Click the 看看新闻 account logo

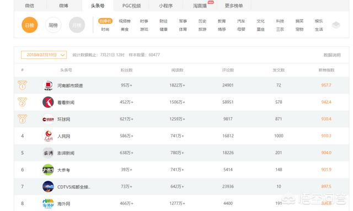[48, 102]
